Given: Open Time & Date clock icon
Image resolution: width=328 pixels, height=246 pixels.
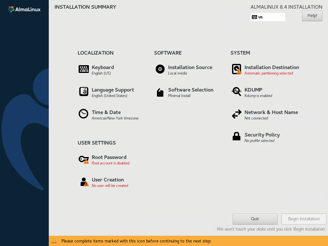Looking at the screenshot, I should pos(83,114).
